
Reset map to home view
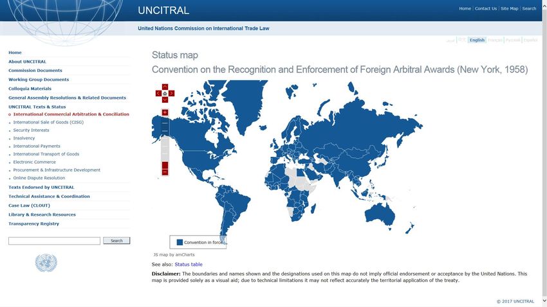165,93
